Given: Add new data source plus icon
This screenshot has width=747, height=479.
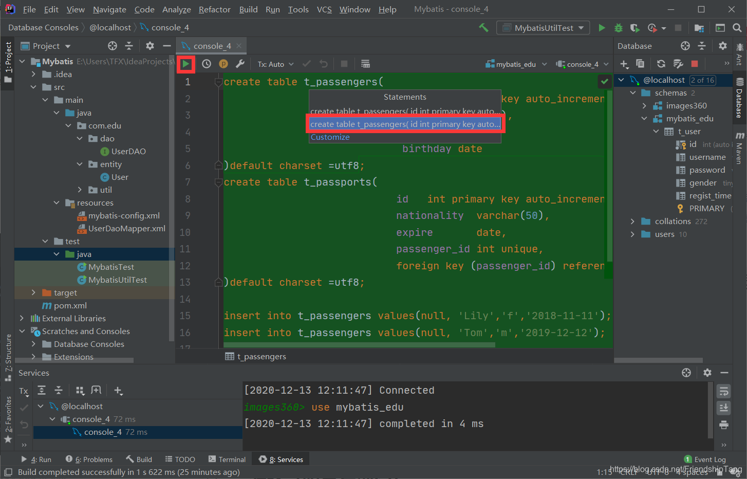Looking at the screenshot, I should click(x=624, y=64).
